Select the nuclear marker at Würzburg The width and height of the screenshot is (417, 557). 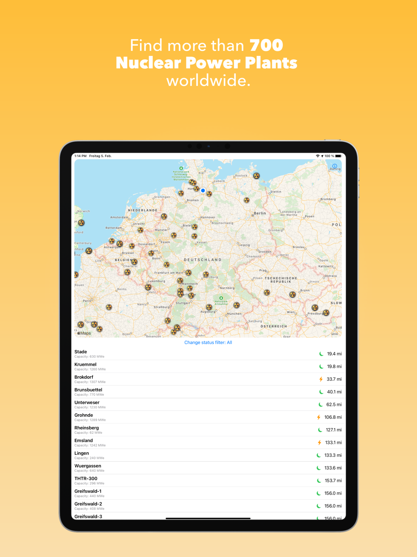coord(206,274)
